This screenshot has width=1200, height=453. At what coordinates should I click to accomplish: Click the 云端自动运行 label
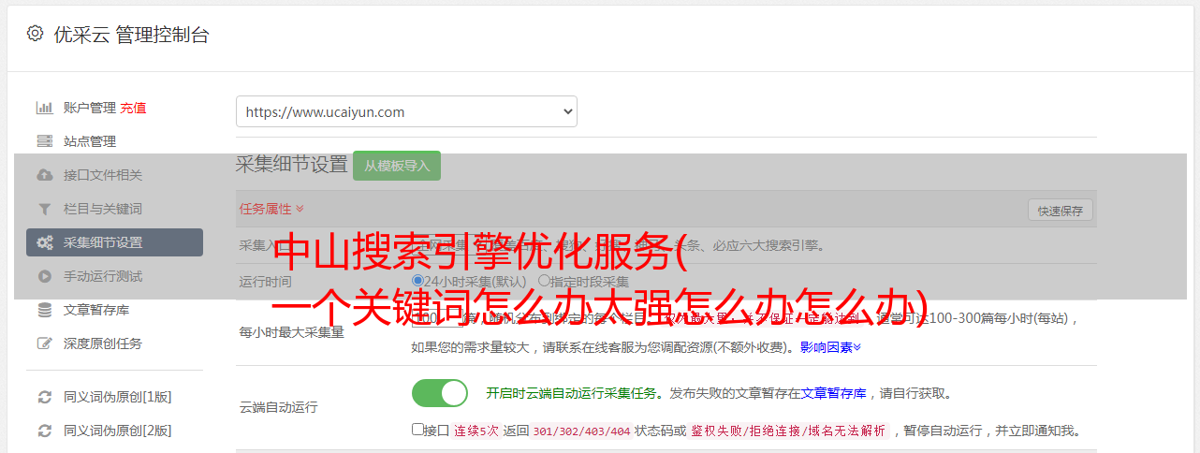click(x=278, y=407)
